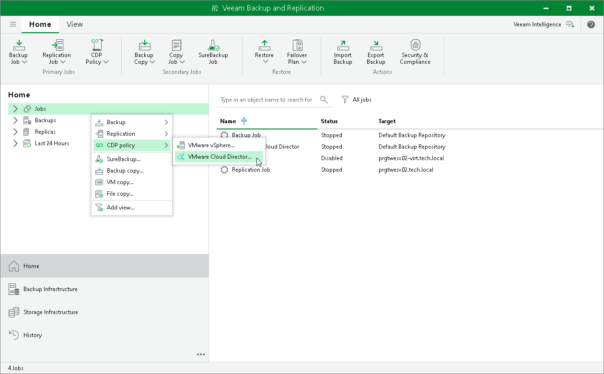
Task: Click the Replication Job ribbon icon
Action: pos(57,45)
